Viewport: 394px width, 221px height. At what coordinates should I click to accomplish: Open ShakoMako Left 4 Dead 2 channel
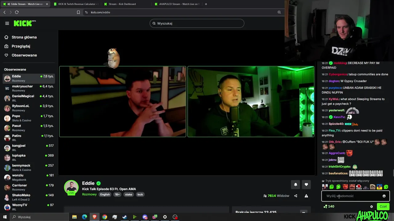(29, 197)
